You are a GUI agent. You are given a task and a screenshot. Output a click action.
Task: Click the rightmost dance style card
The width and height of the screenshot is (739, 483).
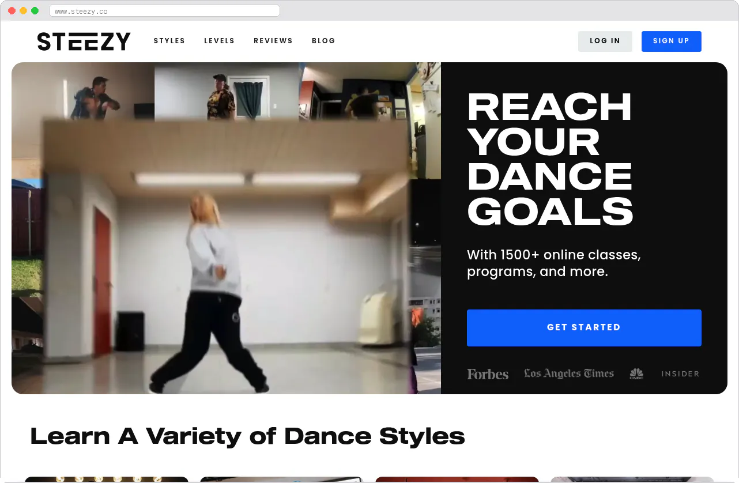coord(632,480)
